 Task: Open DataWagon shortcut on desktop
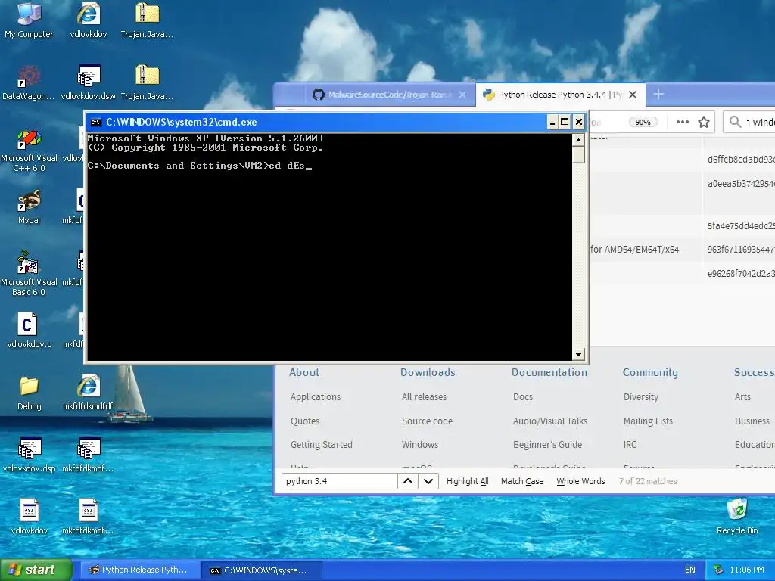29,83
